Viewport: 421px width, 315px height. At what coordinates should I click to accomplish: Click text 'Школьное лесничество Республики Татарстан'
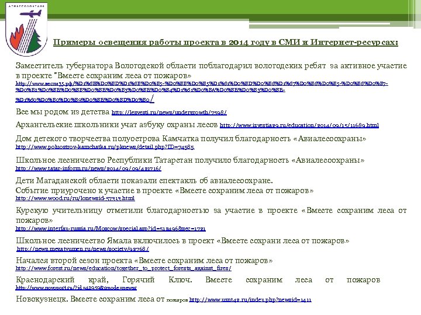(x=104, y=160)
